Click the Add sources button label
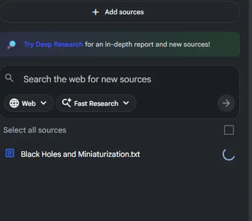 click(124, 12)
